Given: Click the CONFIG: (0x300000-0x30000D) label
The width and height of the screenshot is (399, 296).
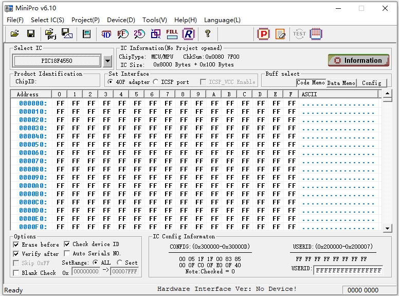Looking at the screenshot, I should [x=210, y=247].
